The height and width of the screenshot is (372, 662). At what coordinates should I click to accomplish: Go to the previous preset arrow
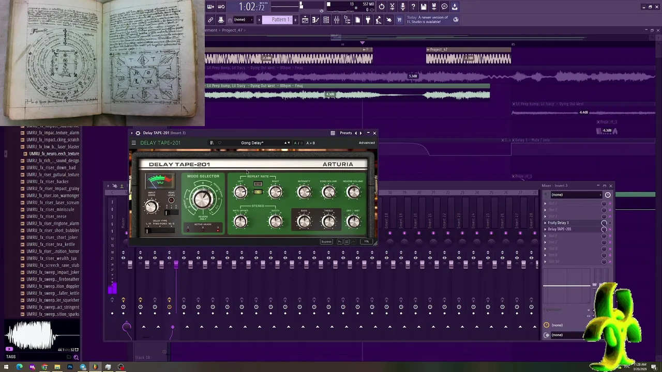[x=356, y=133]
